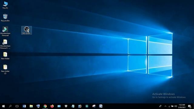Open taskbar Search magnifier

point(10,106)
